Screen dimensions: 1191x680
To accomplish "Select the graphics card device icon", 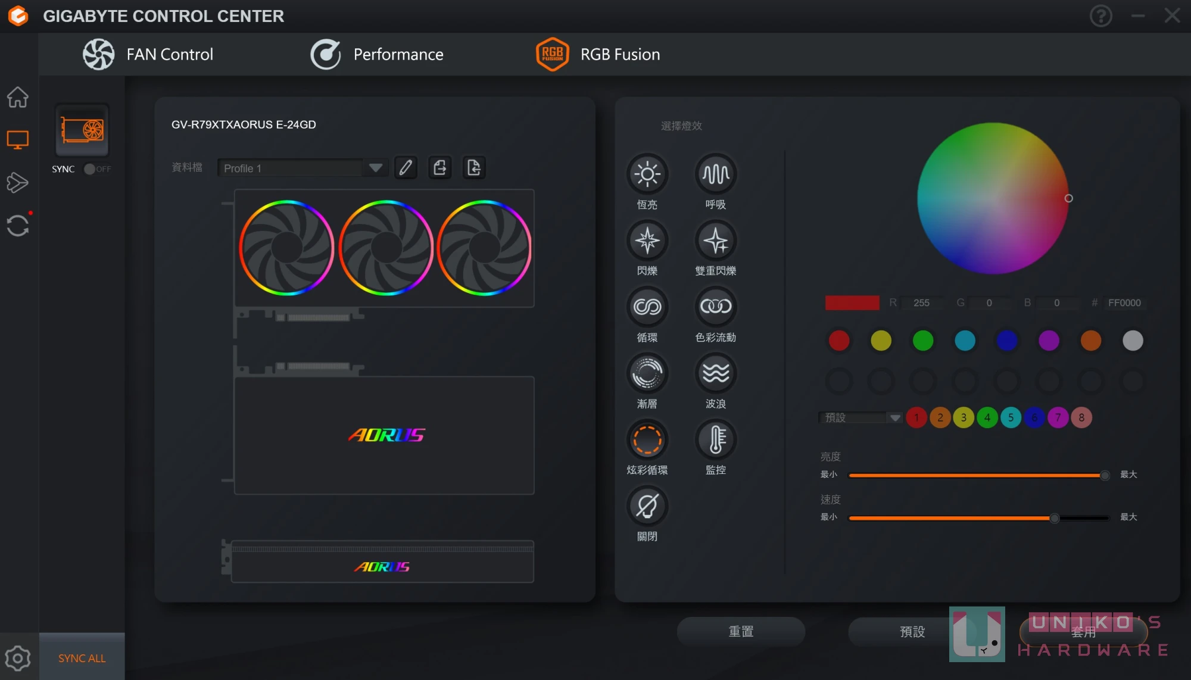I will 82,130.
